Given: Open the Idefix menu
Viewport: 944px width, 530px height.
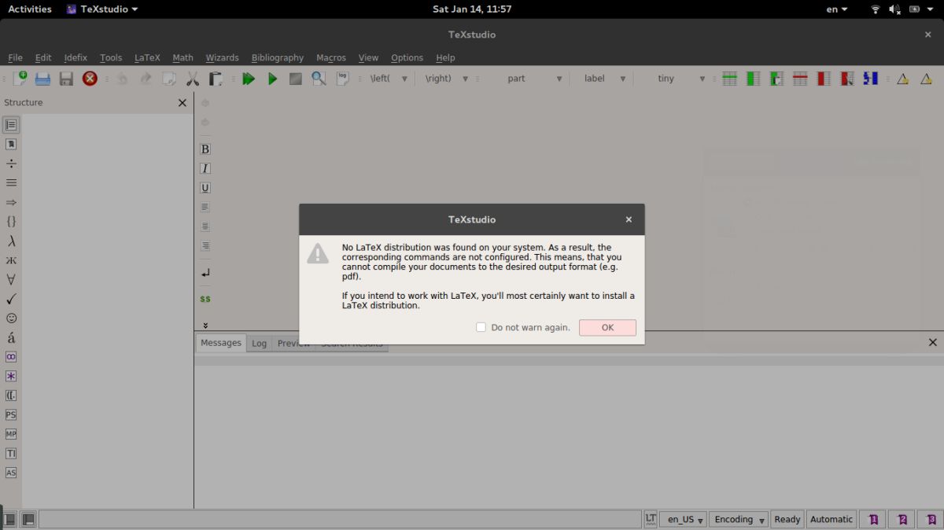Looking at the screenshot, I should [76, 57].
